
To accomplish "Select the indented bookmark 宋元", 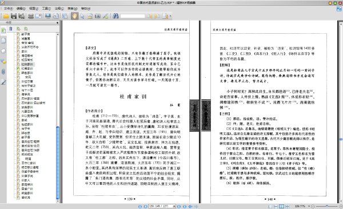I will click(28, 77).
